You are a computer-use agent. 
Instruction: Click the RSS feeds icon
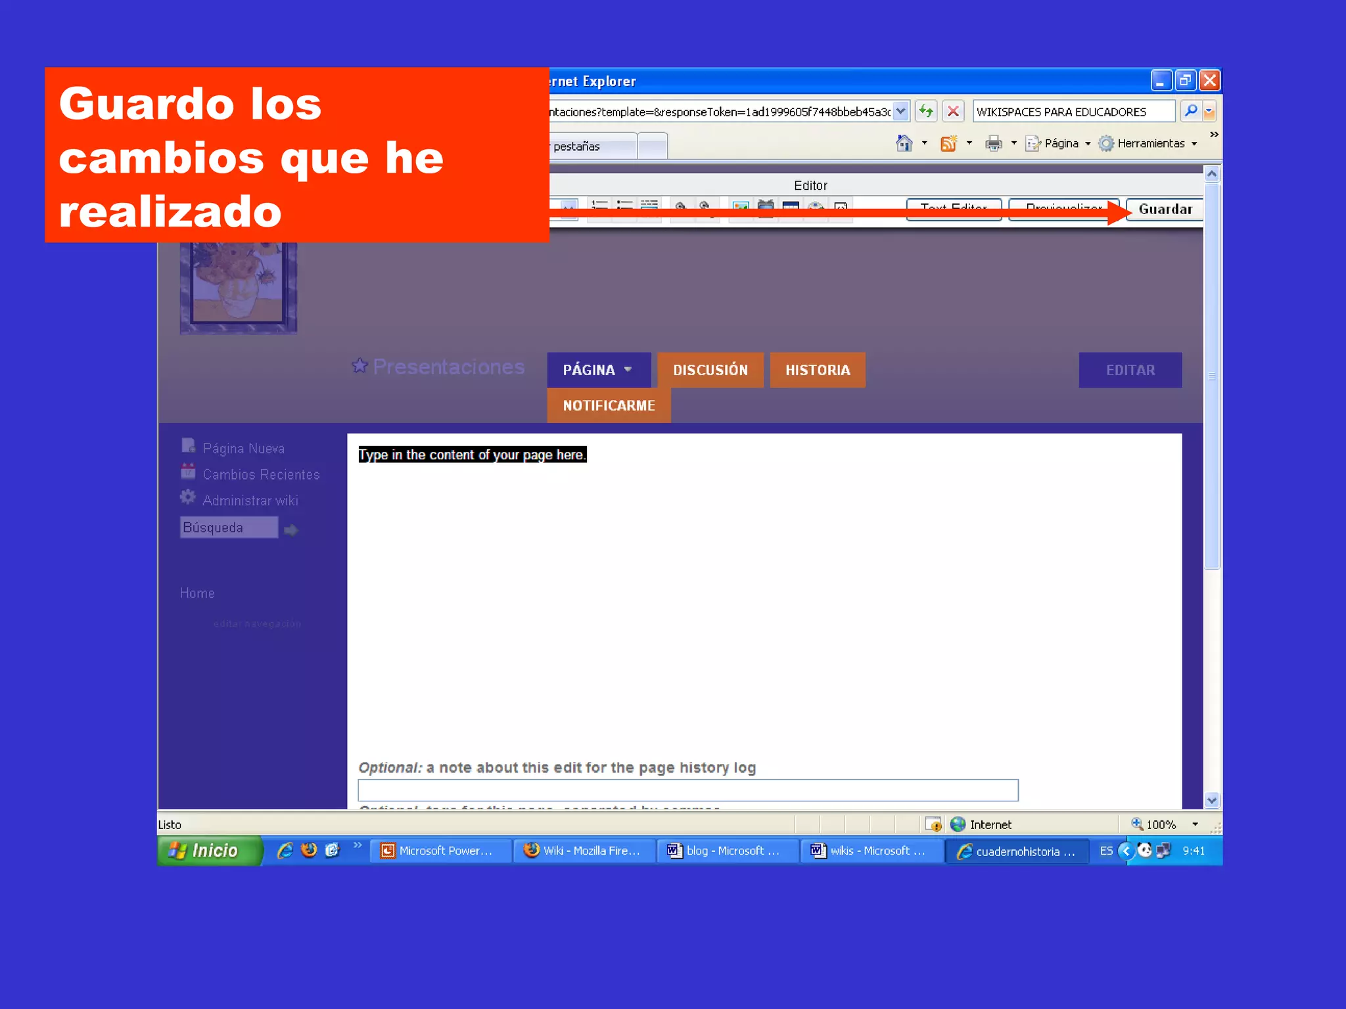(x=948, y=143)
